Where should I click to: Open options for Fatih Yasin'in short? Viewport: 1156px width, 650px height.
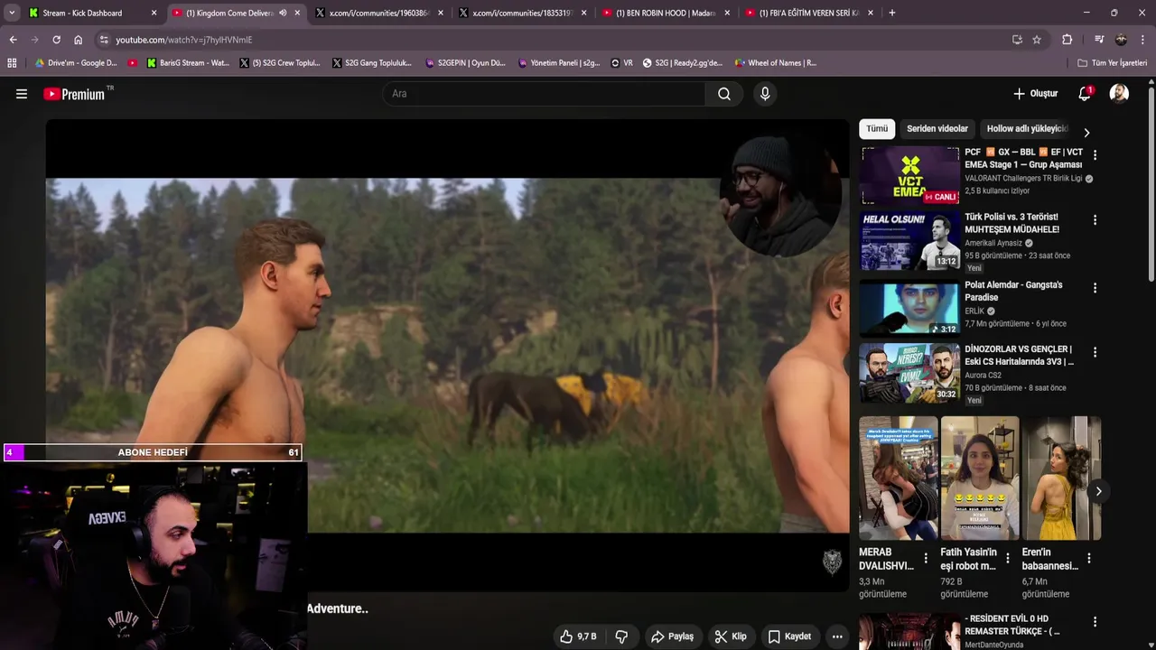(x=1007, y=559)
